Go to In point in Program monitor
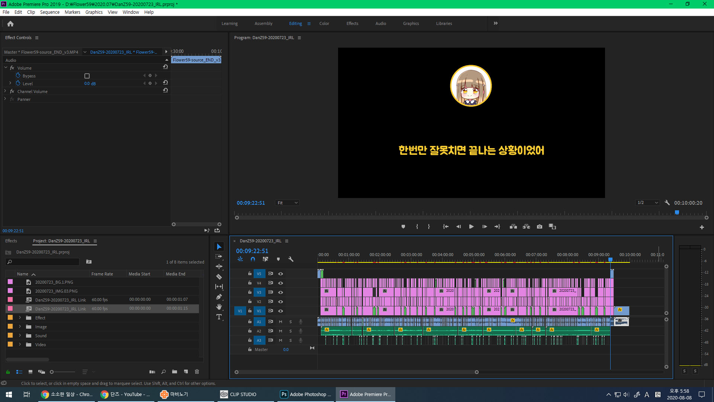Image resolution: width=714 pixels, height=402 pixels. [446, 227]
